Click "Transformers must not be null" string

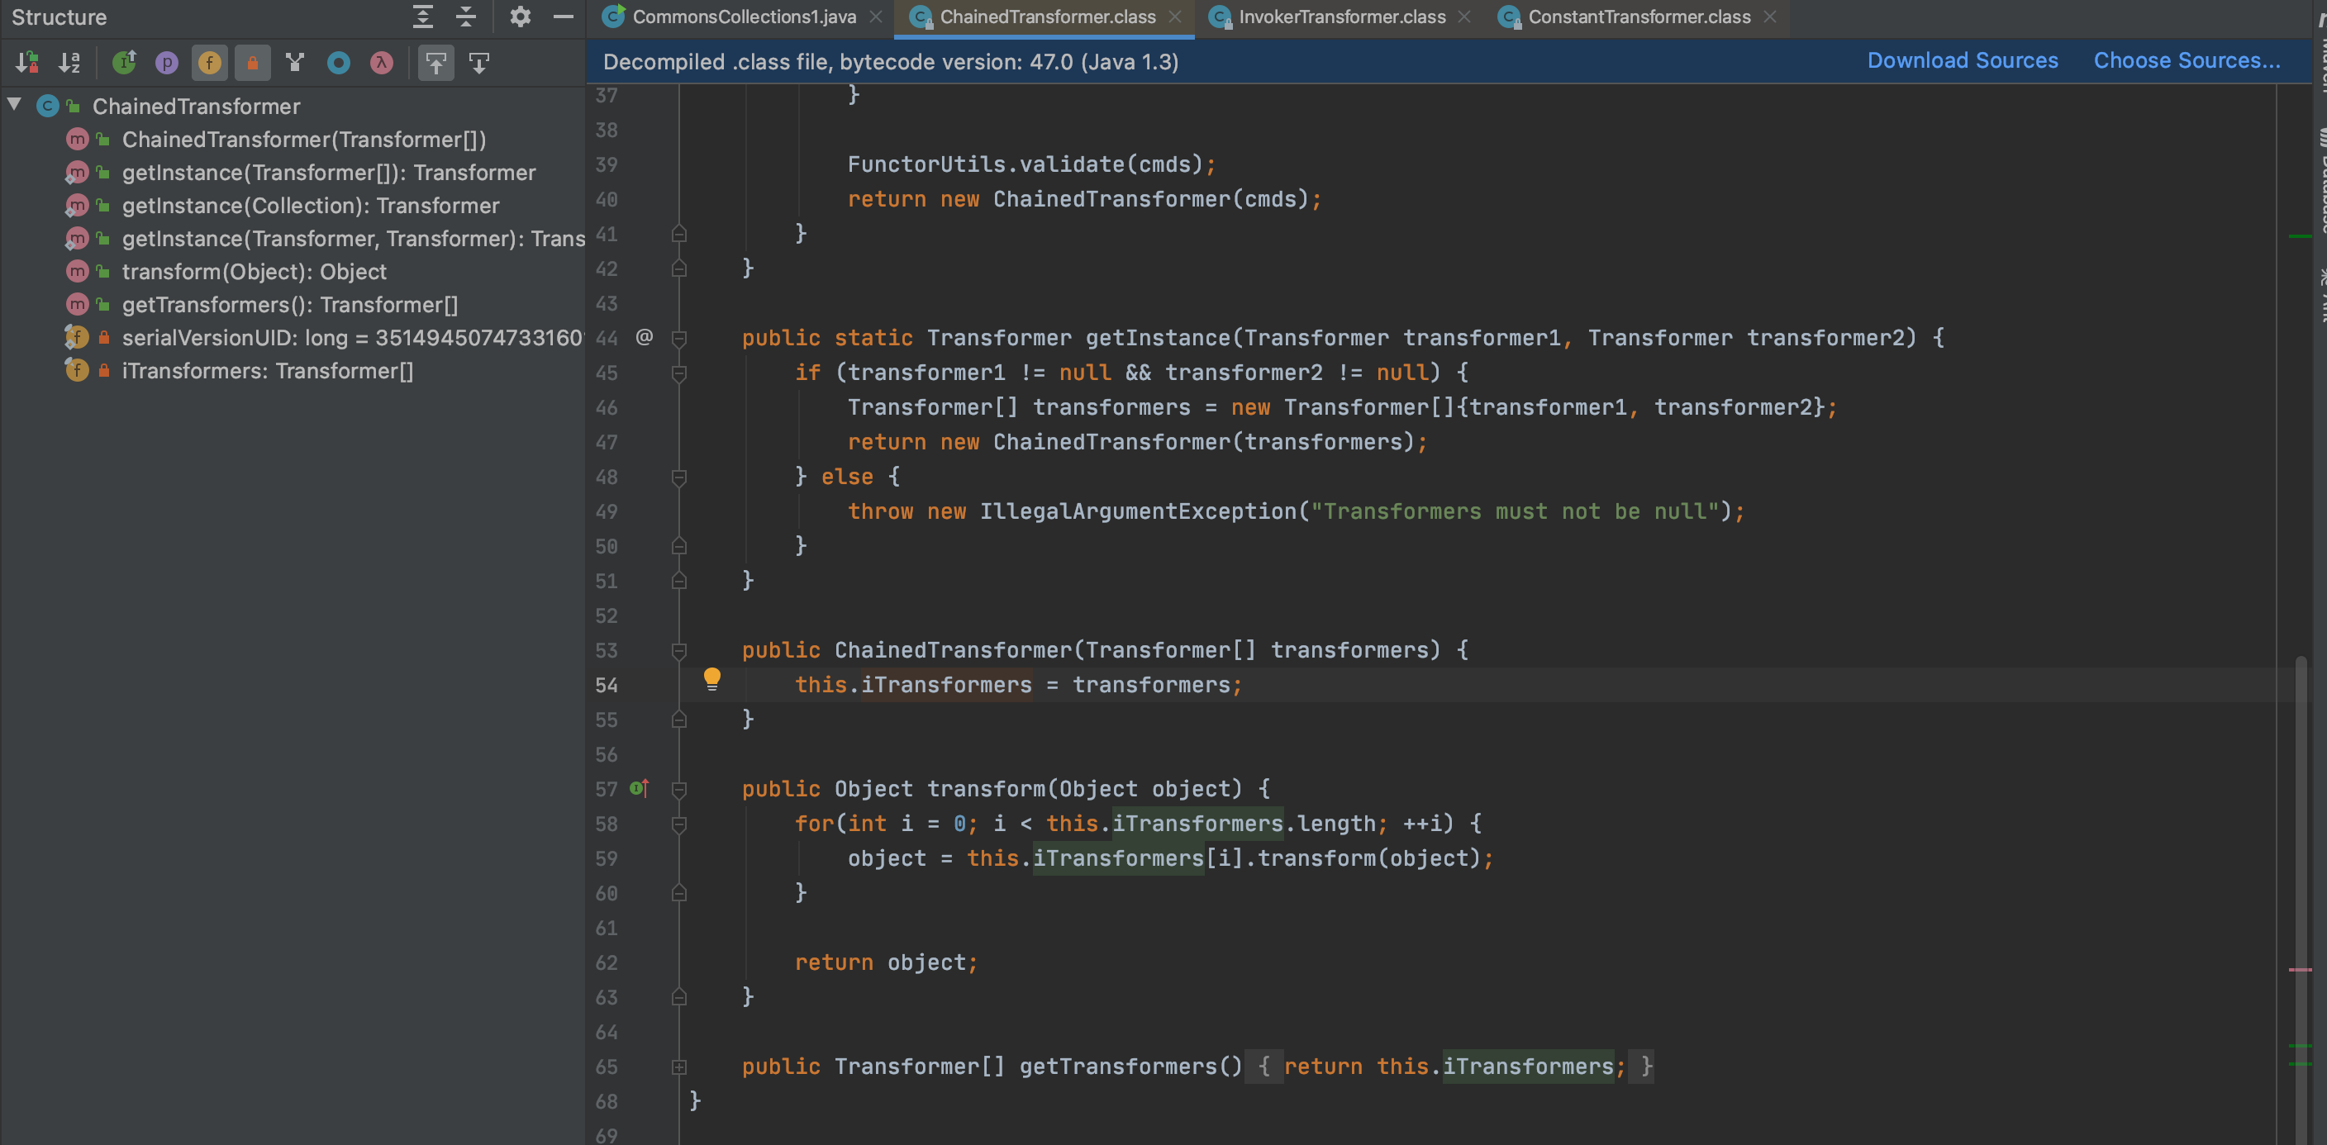(x=1515, y=512)
